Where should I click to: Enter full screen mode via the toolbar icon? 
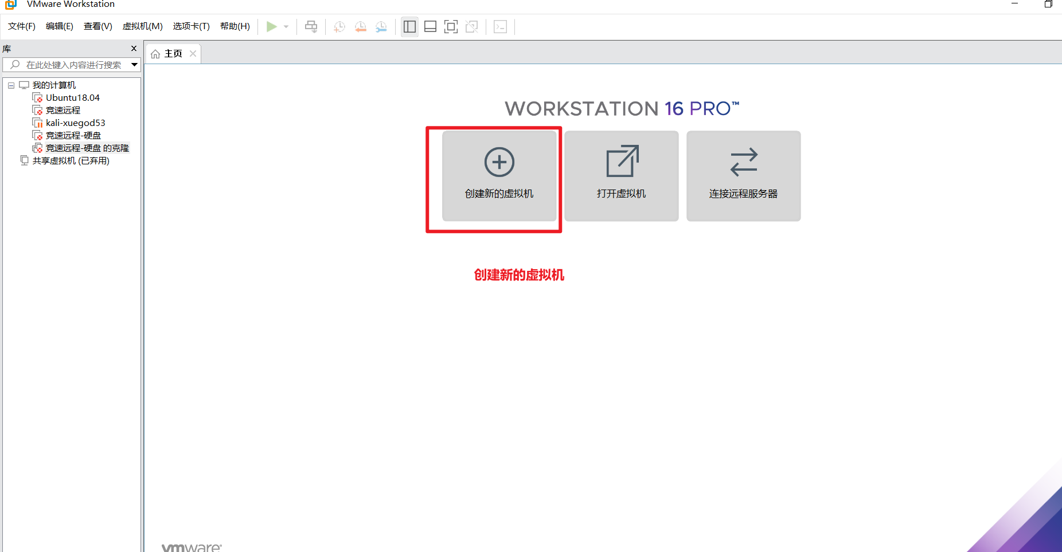pos(451,26)
